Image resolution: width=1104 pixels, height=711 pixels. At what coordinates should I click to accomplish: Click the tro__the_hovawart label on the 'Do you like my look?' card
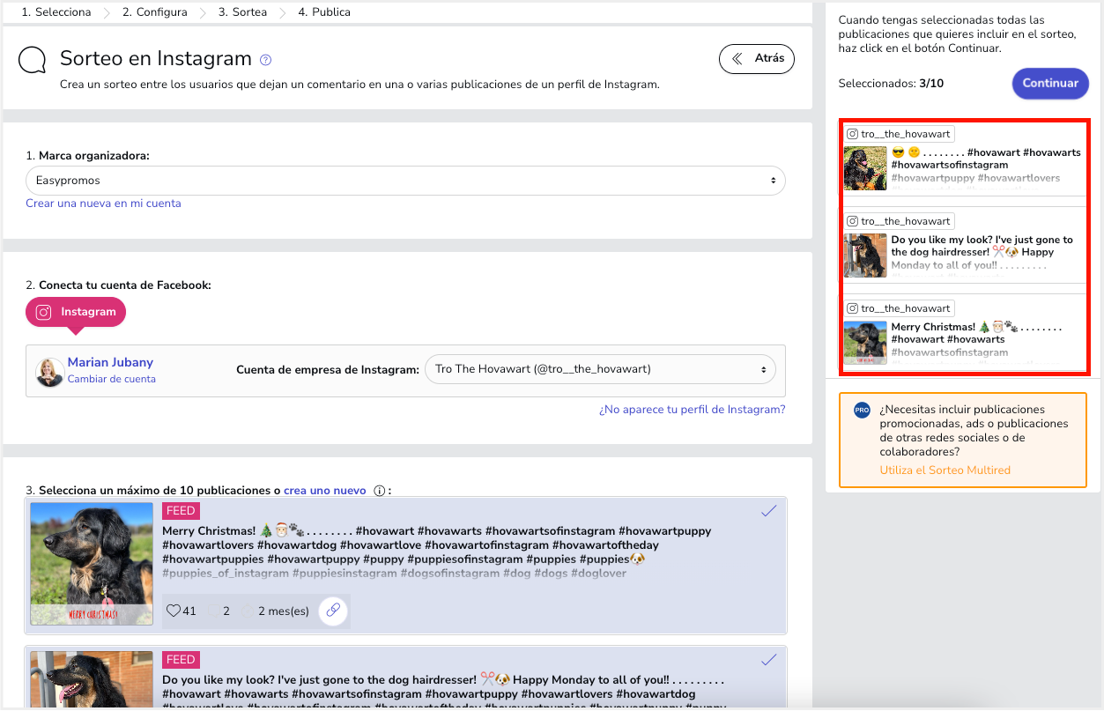[906, 221]
